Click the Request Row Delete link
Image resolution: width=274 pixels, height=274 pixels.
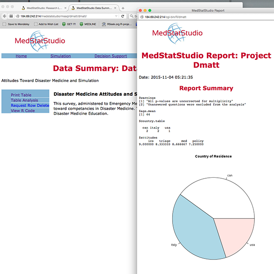(30, 105)
